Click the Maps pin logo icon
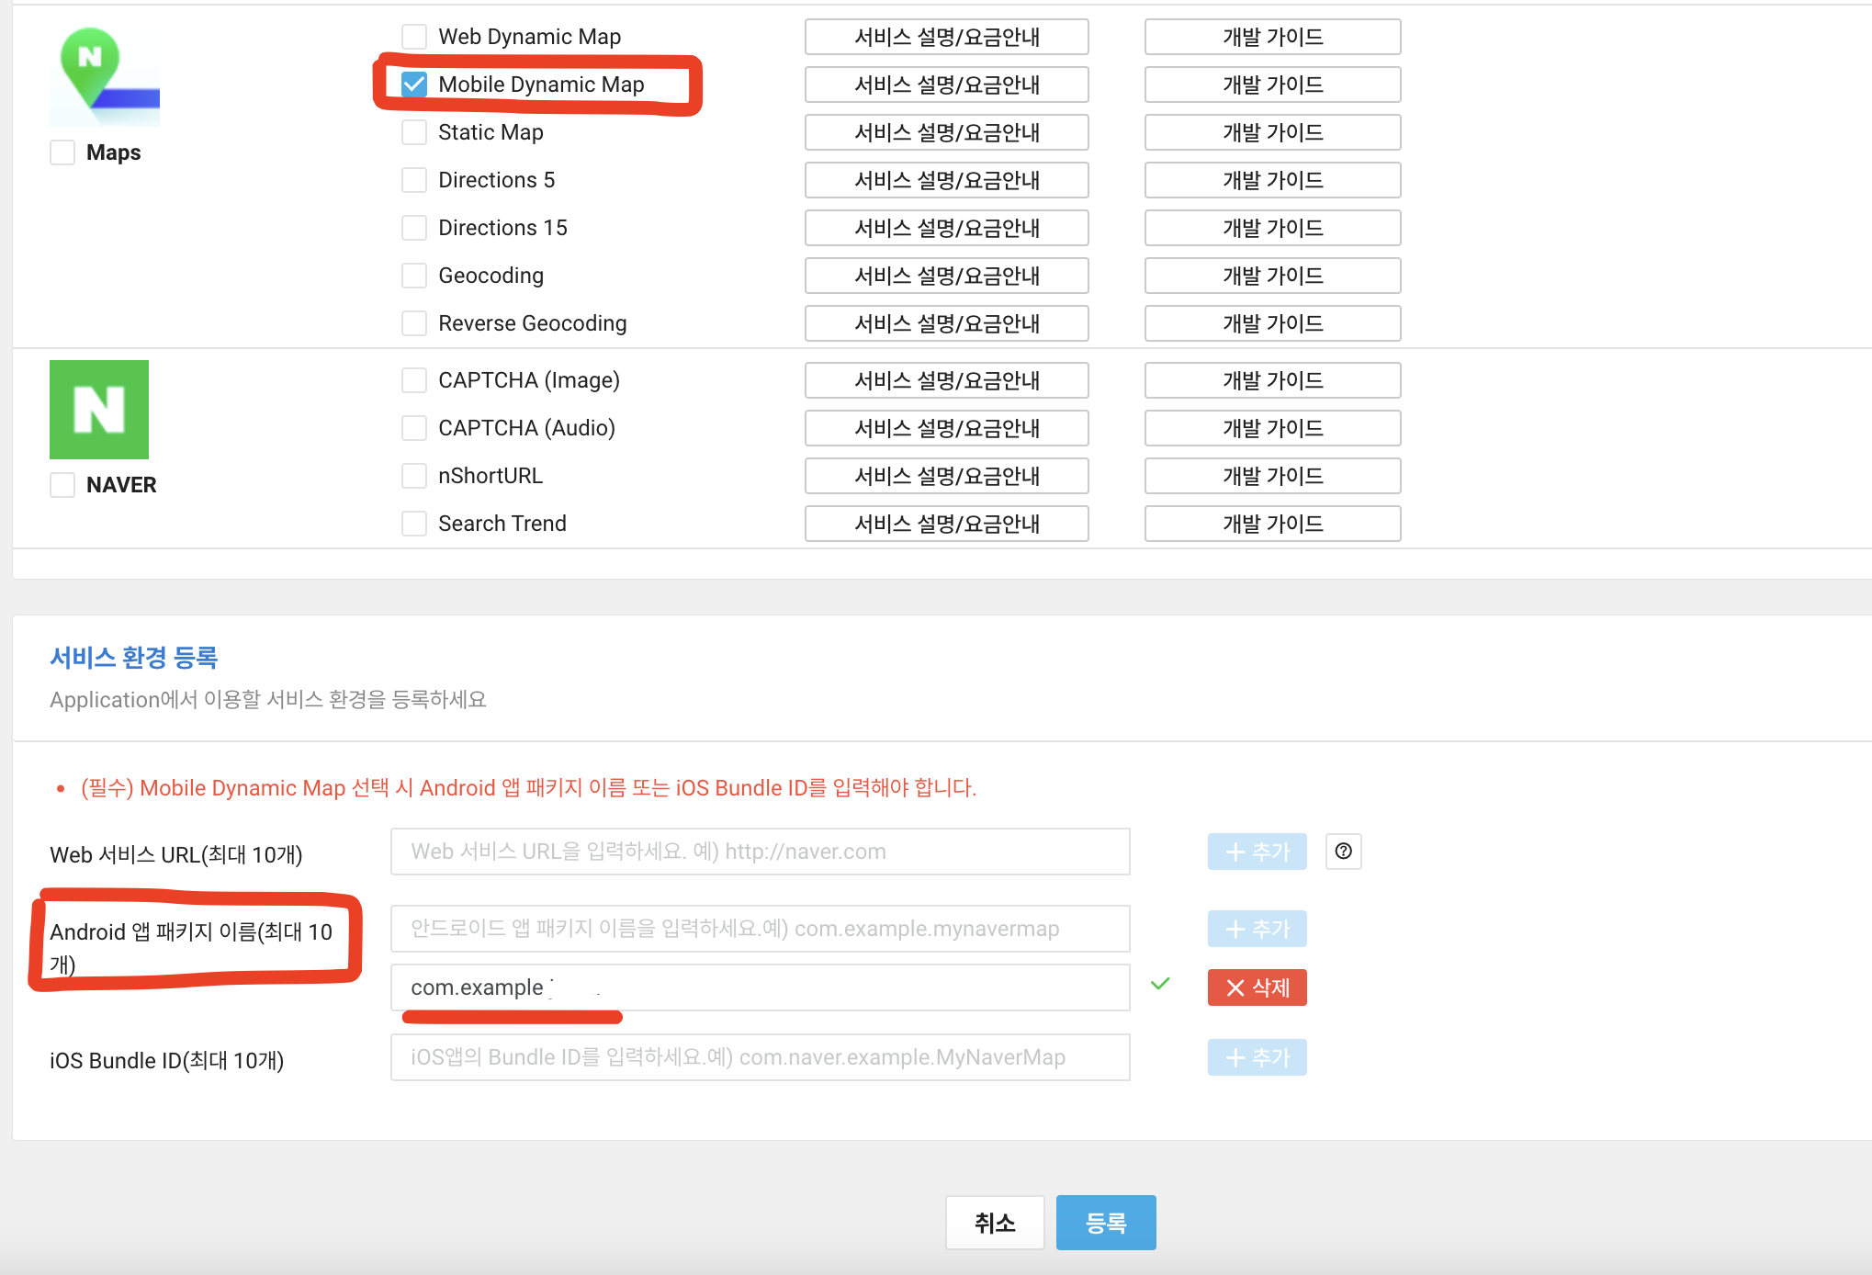1872x1275 pixels. coord(104,75)
